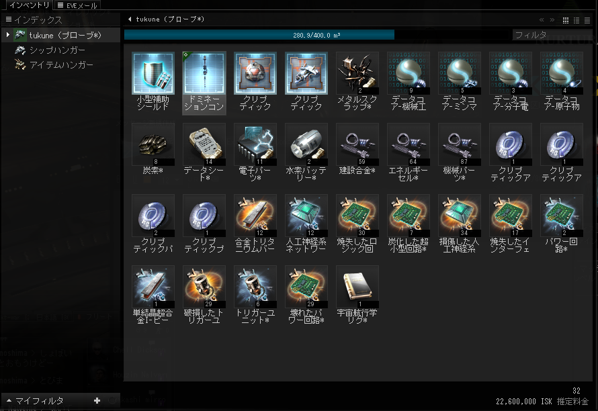Open シップハンガー in the index
The image size is (598, 411).
pos(57,50)
